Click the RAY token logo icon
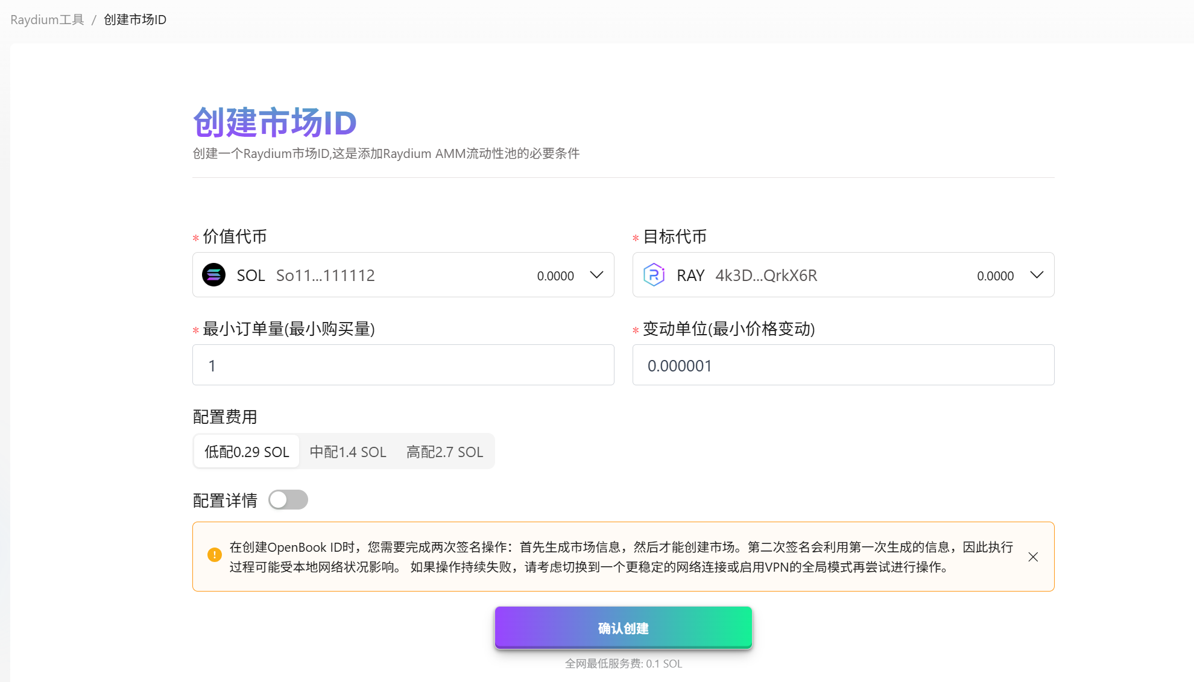 coord(654,275)
